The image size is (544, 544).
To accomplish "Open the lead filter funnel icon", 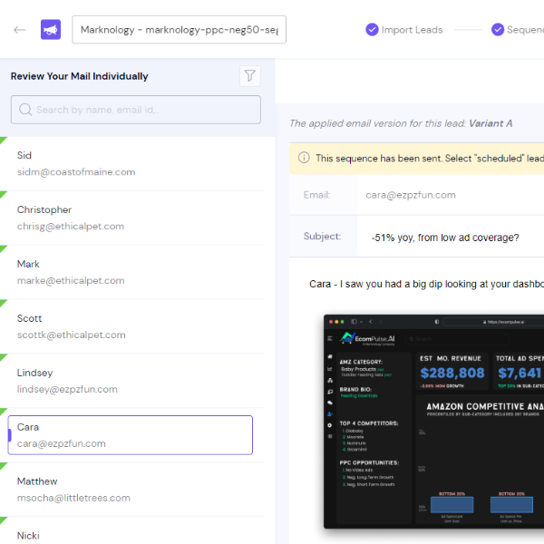I will (x=249, y=76).
